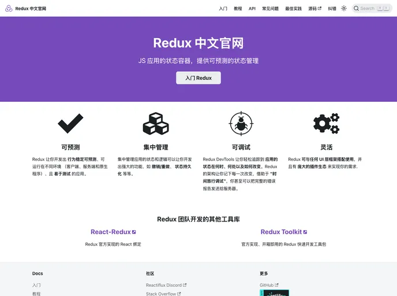Click the external icon beside React-Redux
397x296 pixels.
[134, 232]
